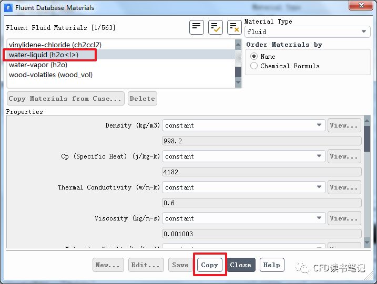Open the Viscosity method dropdown
Screen dimensions: 377x284
pos(244,218)
